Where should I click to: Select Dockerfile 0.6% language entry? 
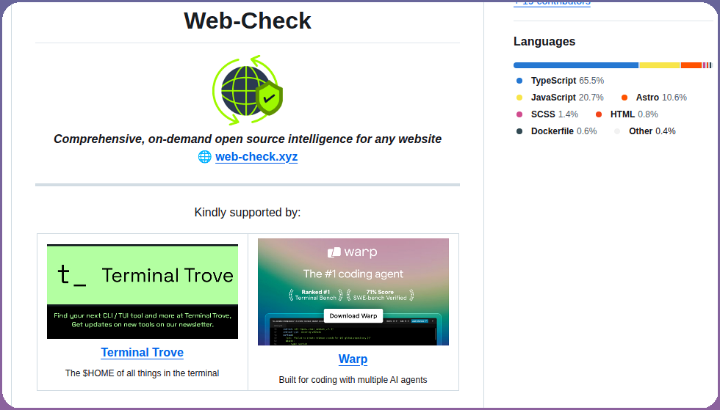tap(557, 131)
